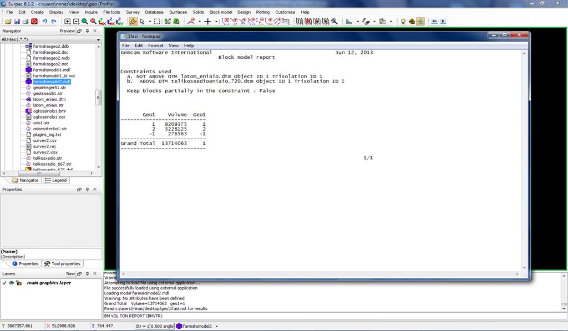Switch to the Legend tab
The height and width of the screenshot is (331, 568).
pos(56,180)
